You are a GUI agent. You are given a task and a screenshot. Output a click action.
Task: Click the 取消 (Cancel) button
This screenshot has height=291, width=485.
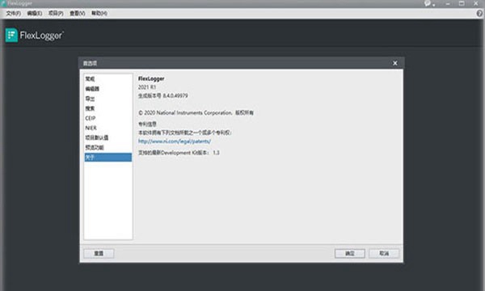point(384,253)
